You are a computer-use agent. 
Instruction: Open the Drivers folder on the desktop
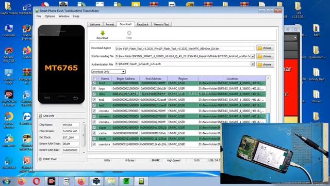pyautogui.click(x=317, y=97)
